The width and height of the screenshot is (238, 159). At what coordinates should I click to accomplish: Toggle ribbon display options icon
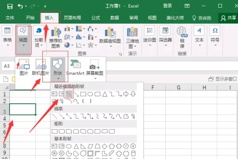pyautogui.click(x=187, y=6)
